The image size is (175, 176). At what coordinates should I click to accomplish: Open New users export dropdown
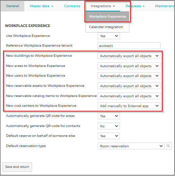pyautogui.click(x=129, y=76)
